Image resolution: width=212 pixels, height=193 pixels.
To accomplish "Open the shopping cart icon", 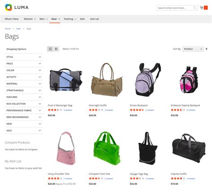I will (201, 8).
